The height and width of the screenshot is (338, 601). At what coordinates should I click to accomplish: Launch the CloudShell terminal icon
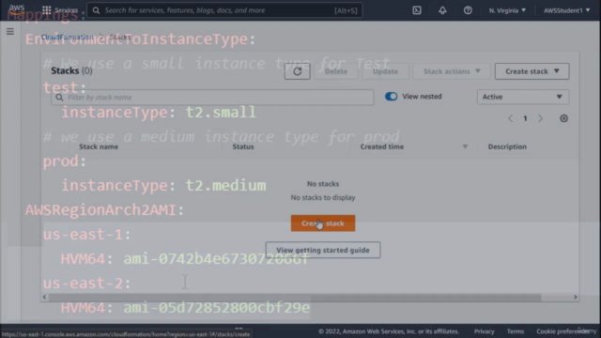pos(417,10)
